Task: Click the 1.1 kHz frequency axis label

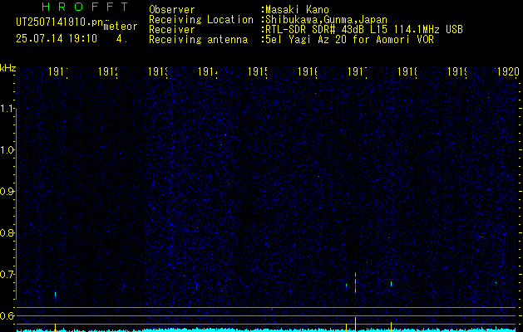Action: pos(7,108)
